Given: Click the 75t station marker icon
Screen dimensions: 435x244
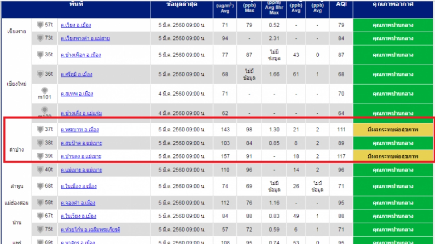Looking at the screenshot, I should click(40, 229).
